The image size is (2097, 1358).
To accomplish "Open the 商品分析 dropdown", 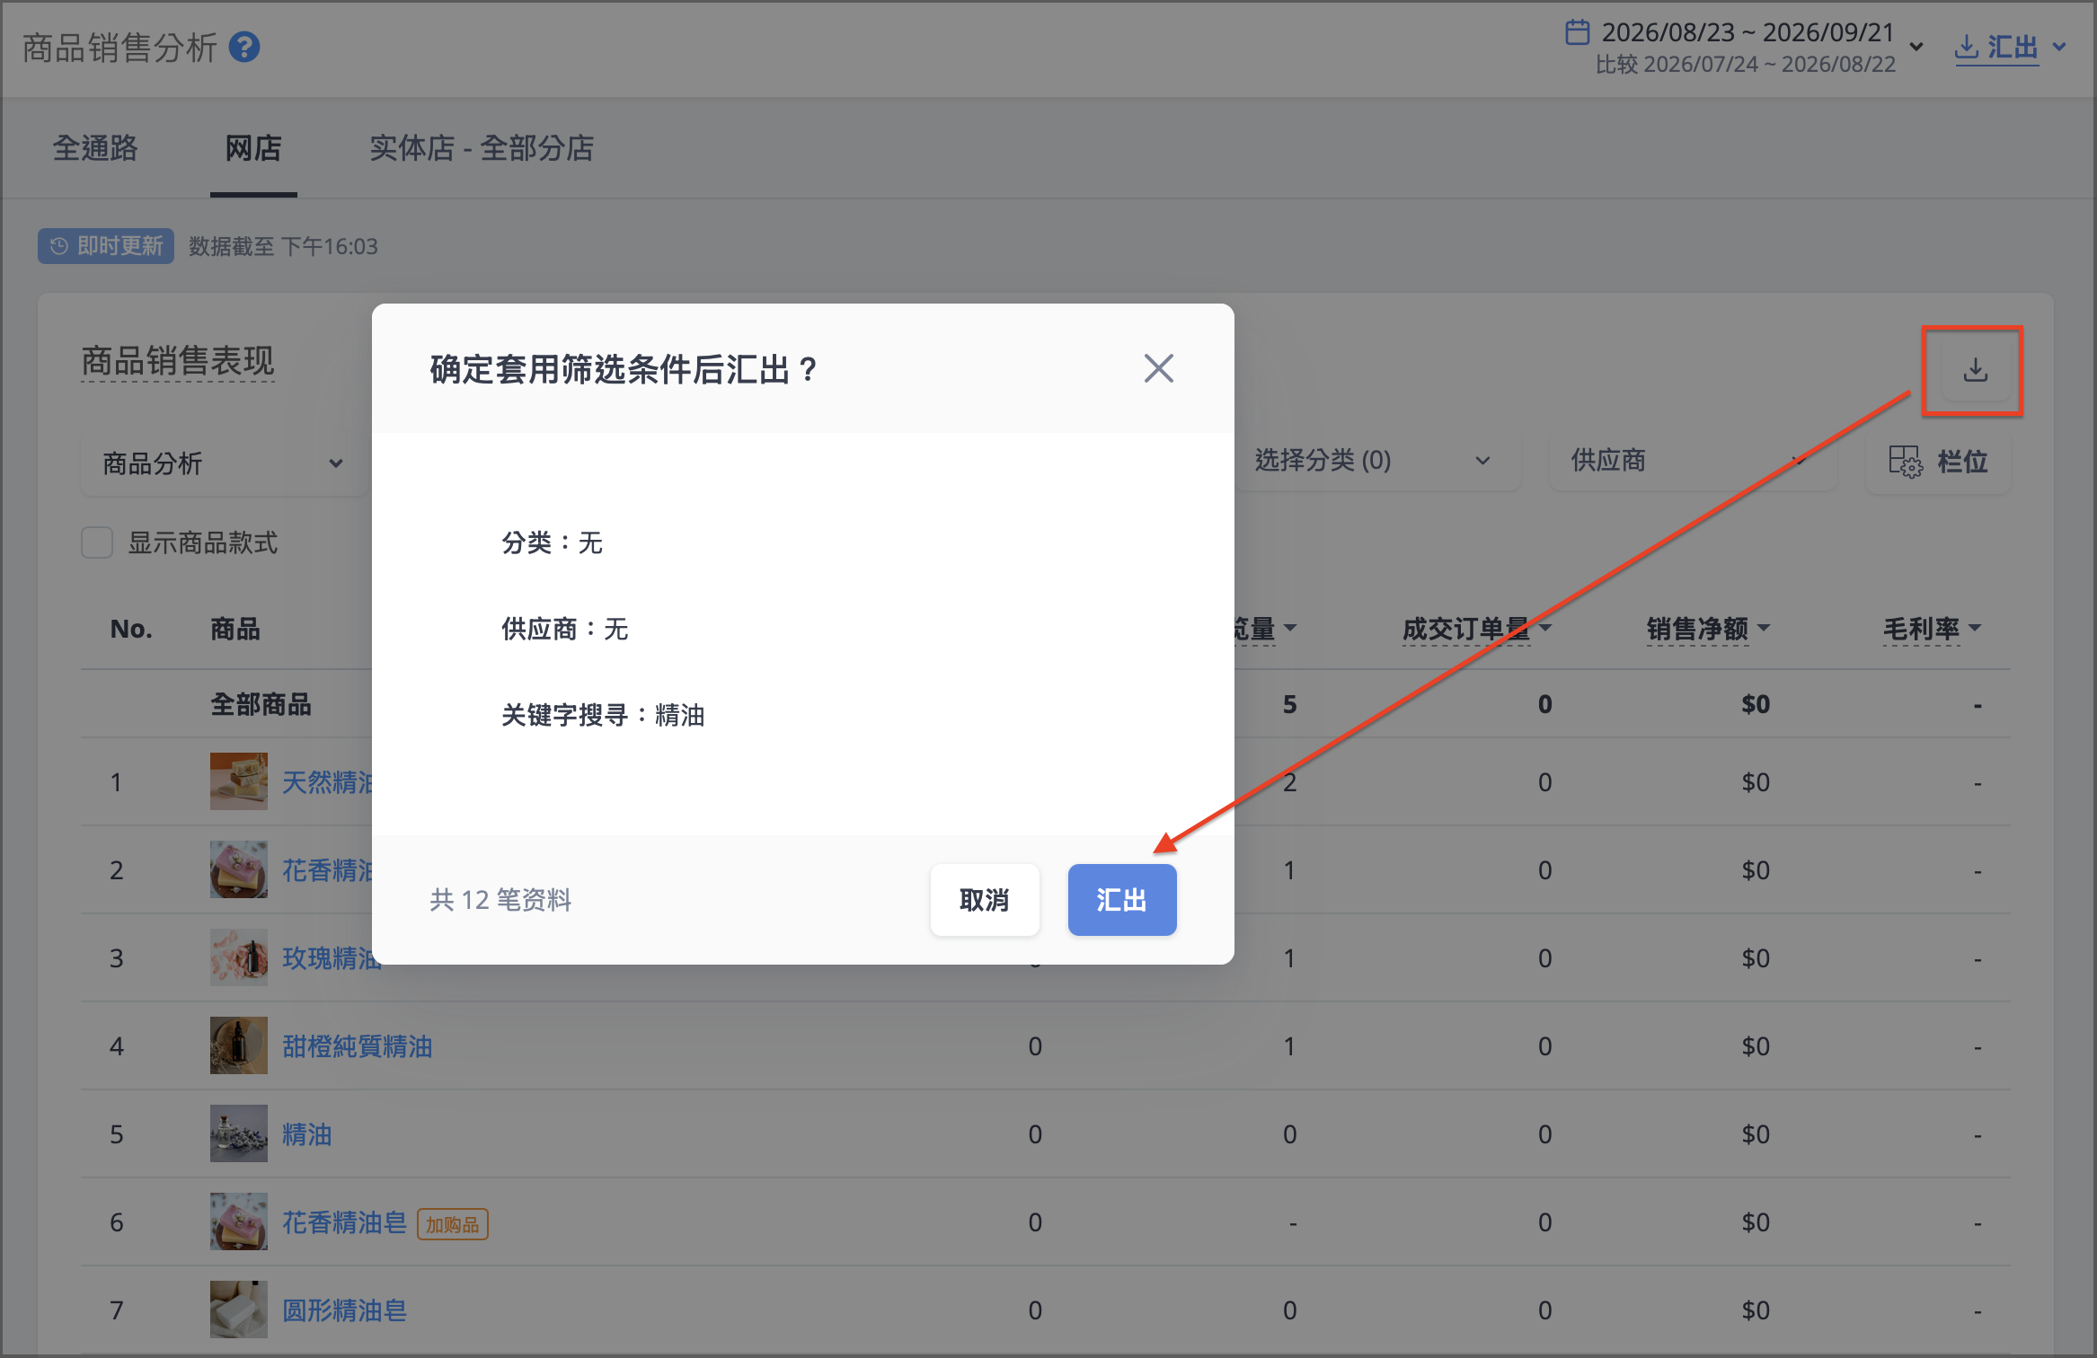I will [223, 463].
